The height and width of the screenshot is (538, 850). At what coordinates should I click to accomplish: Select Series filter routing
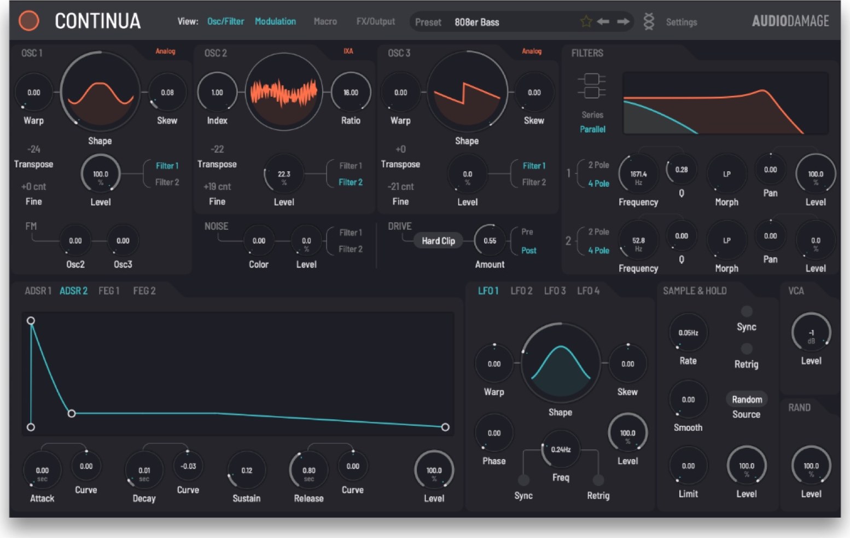pyautogui.click(x=592, y=115)
